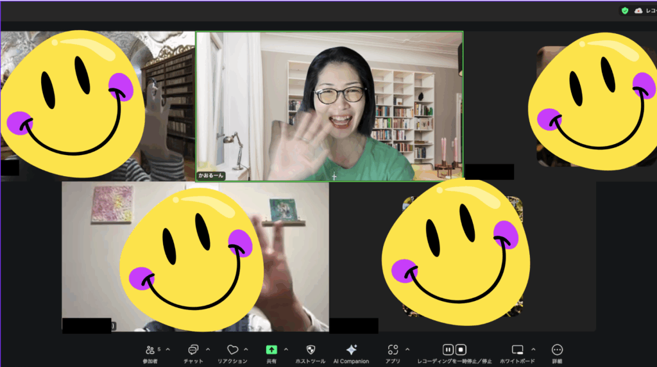Stop the recording with the square button
Screen dimensions: 657x367
click(x=461, y=350)
